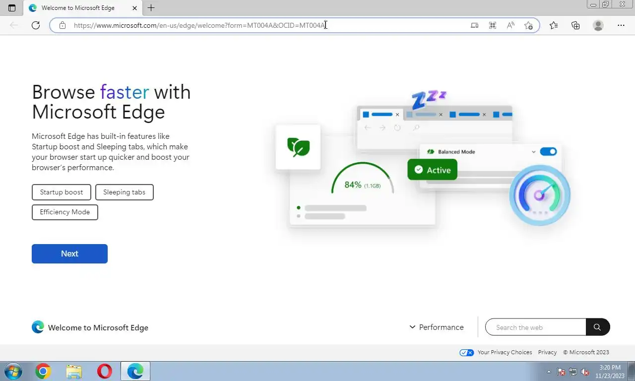
Task: Open Settings and more ellipsis menu
Action: (x=621, y=25)
